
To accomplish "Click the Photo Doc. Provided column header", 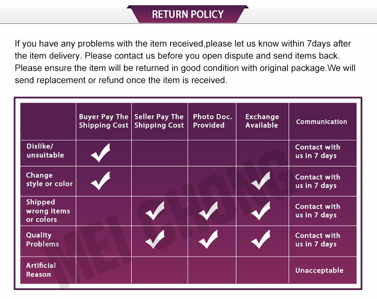I will 213,121.
